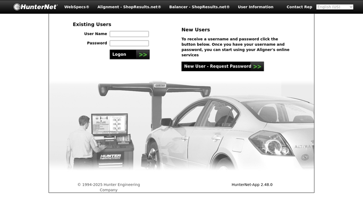The height and width of the screenshot is (204, 363).
Task: Click green double-arrow icon on Logon button
Action: (143, 55)
